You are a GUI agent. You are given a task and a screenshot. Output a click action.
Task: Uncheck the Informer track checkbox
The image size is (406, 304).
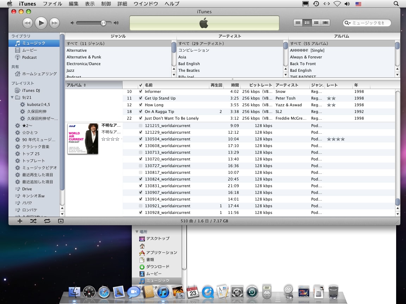coord(141,91)
